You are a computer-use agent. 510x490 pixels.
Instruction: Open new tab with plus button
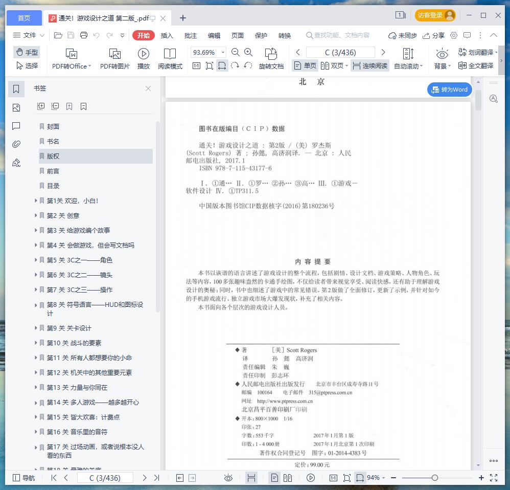pyautogui.click(x=183, y=18)
